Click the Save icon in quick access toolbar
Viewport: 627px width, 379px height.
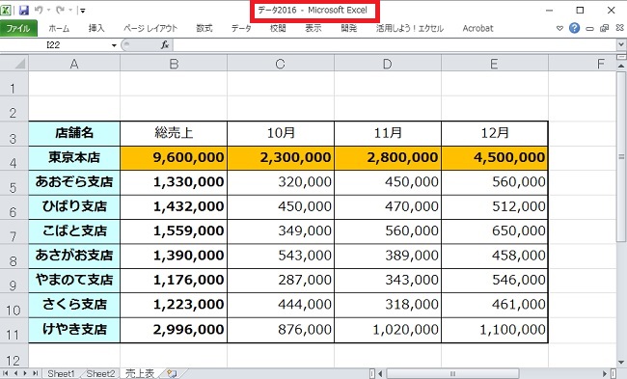[24, 10]
